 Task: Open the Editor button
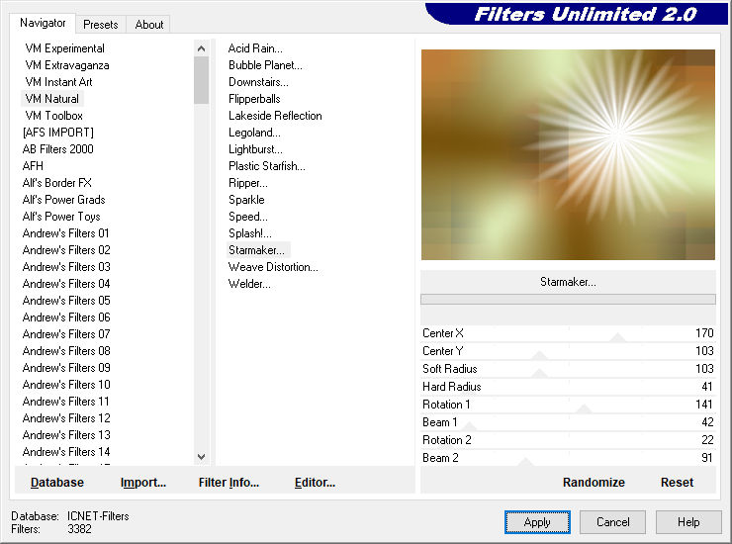316,483
